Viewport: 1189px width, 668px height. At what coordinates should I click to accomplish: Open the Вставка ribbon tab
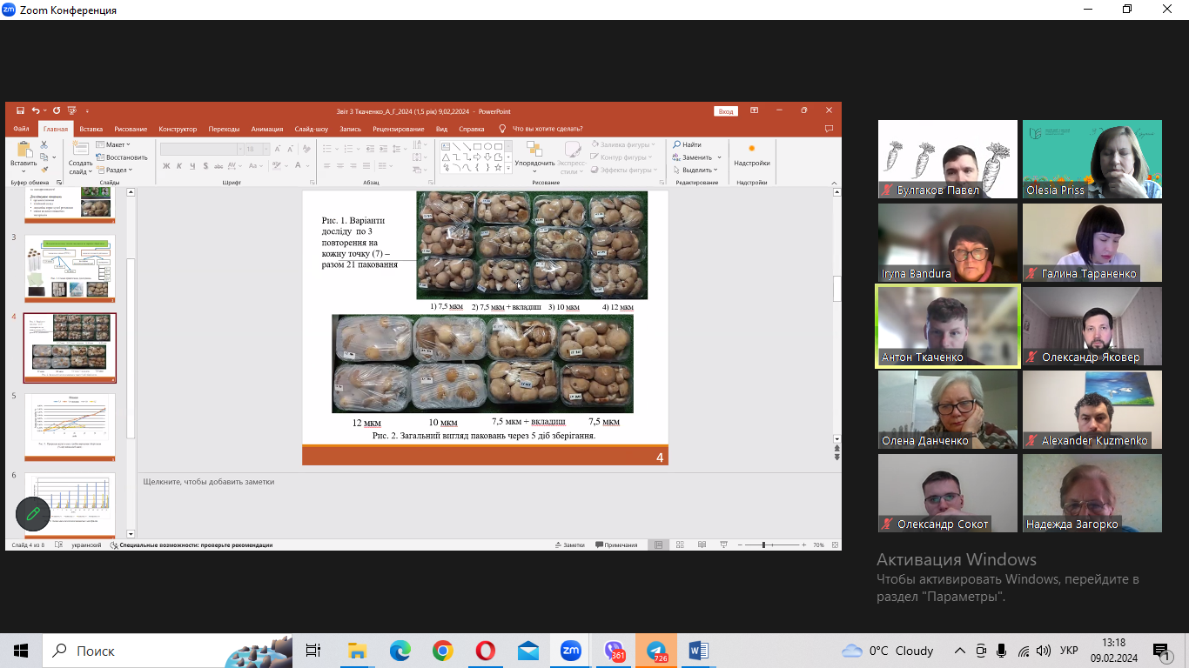pos(91,129)
